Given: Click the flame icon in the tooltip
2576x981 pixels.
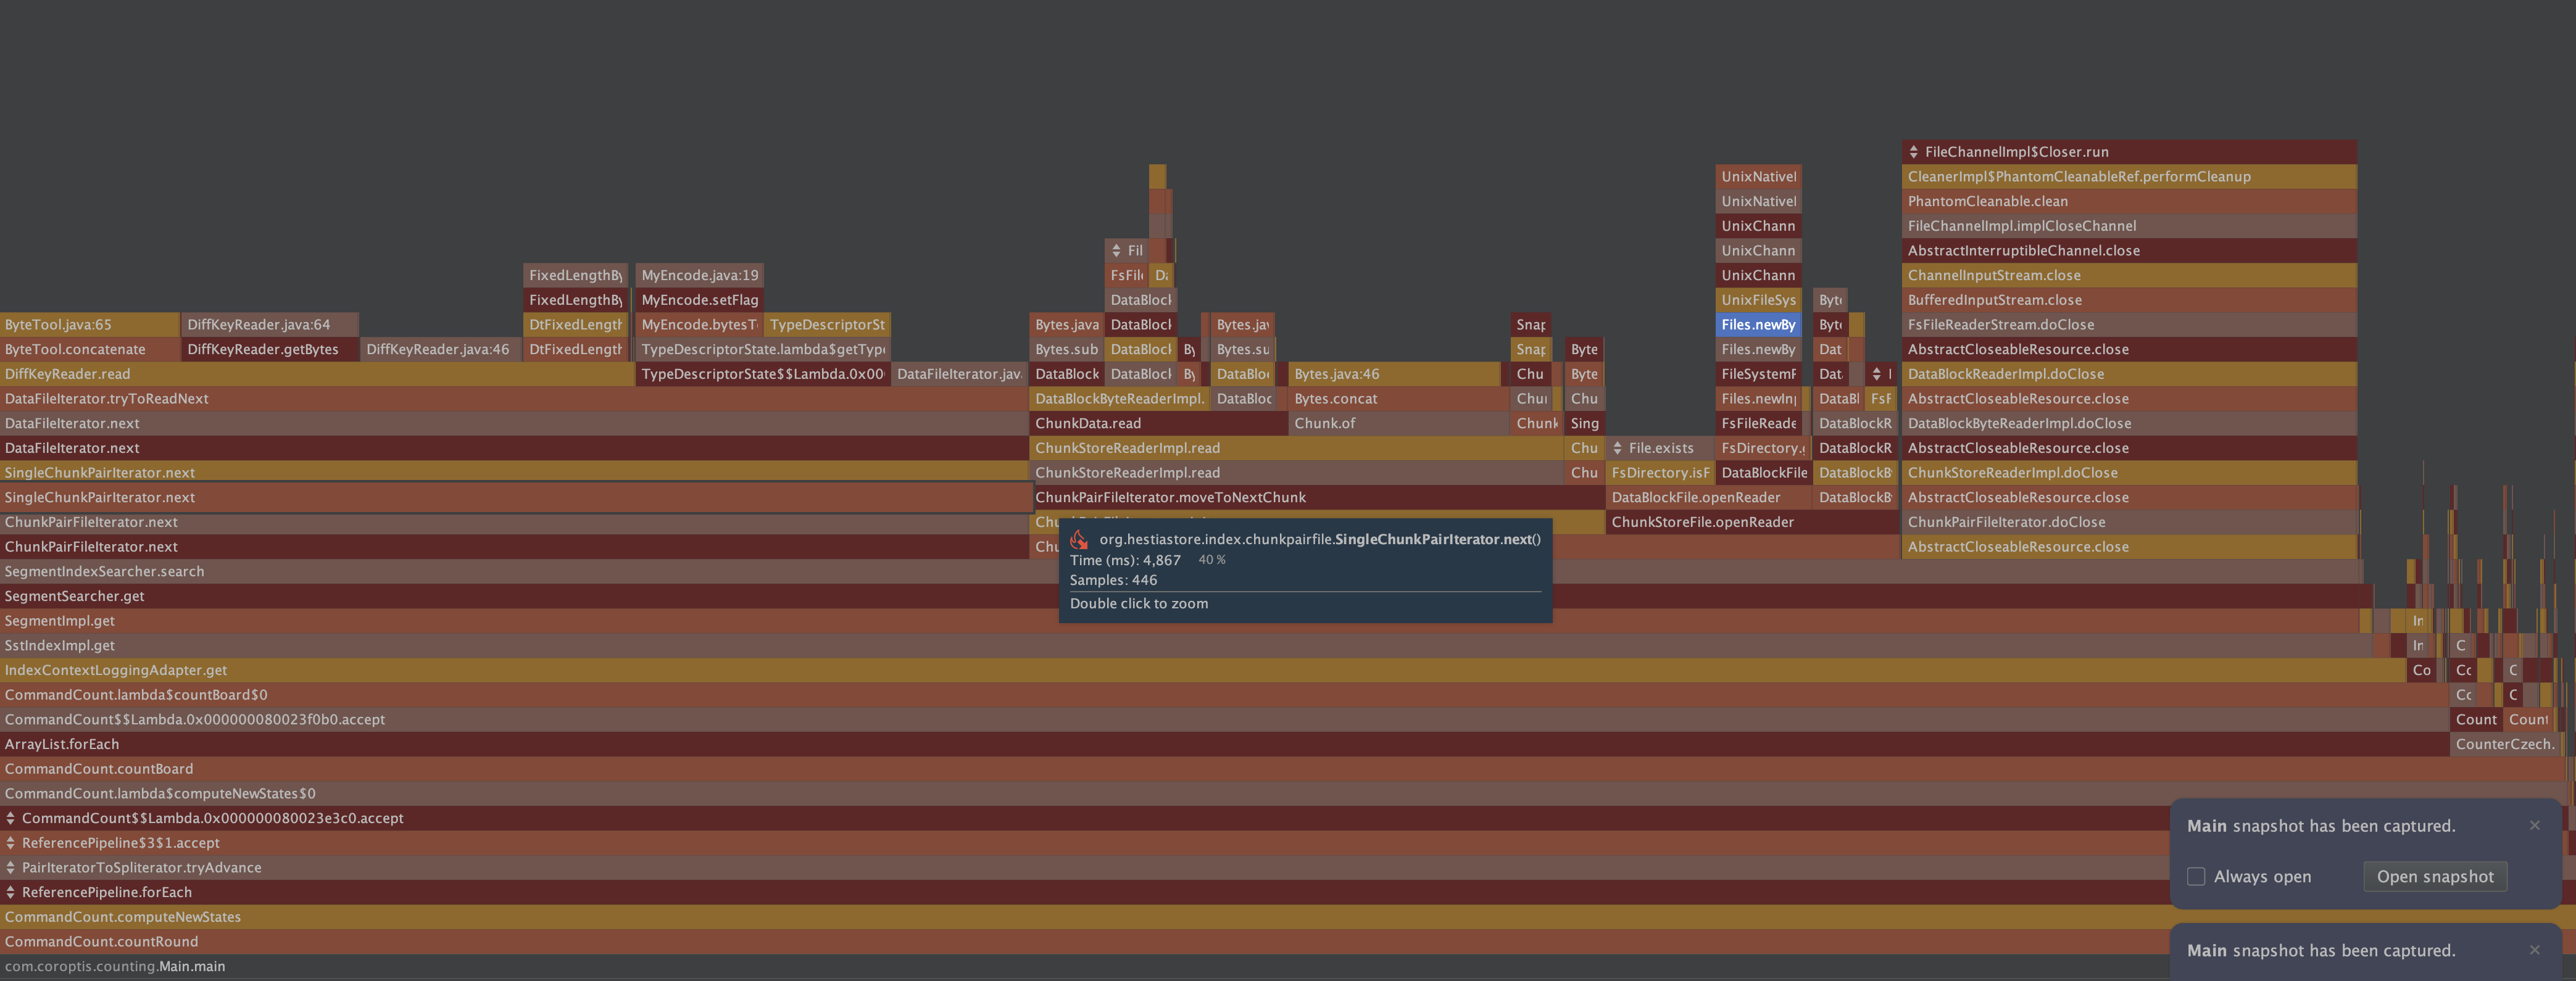Looking at the screenshot, I should point(1080,539).
